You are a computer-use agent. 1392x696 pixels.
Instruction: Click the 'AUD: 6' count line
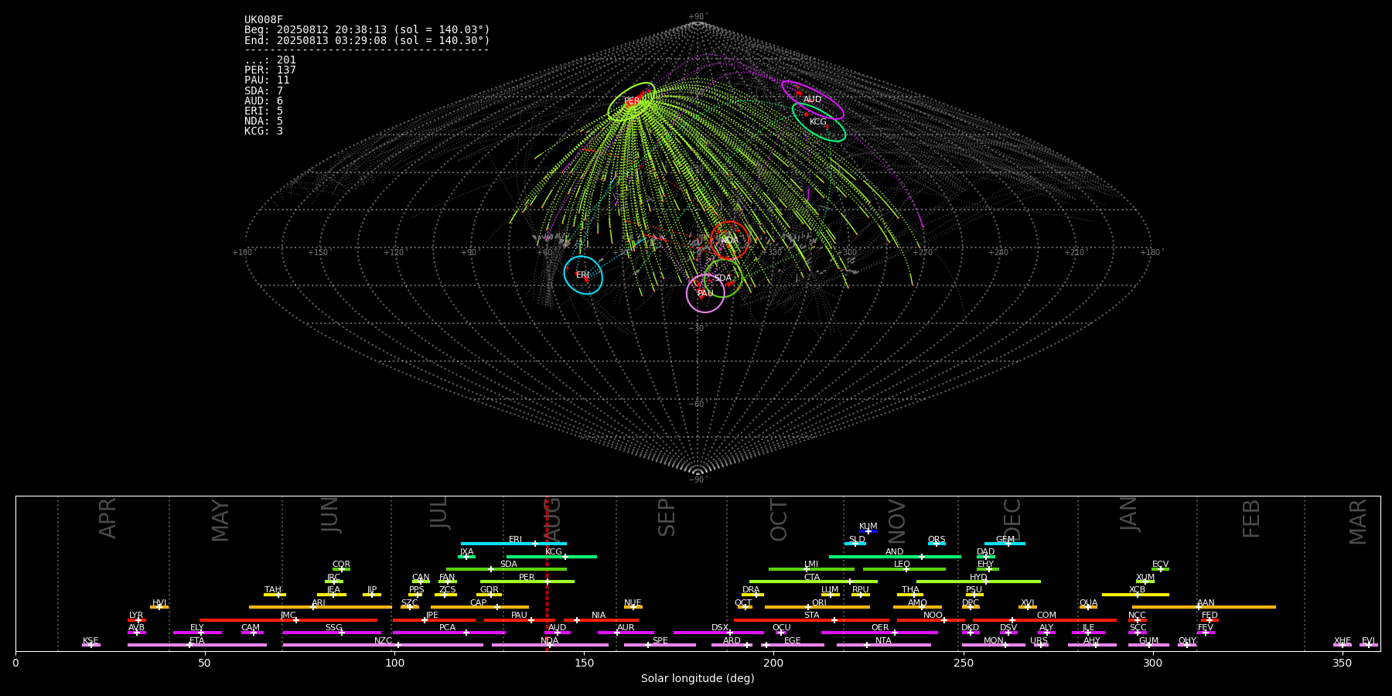pyautogui.click(x=264, y=101)
